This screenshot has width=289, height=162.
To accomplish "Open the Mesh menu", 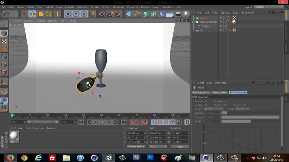I will pyautogui.click(x=49, y=7).
